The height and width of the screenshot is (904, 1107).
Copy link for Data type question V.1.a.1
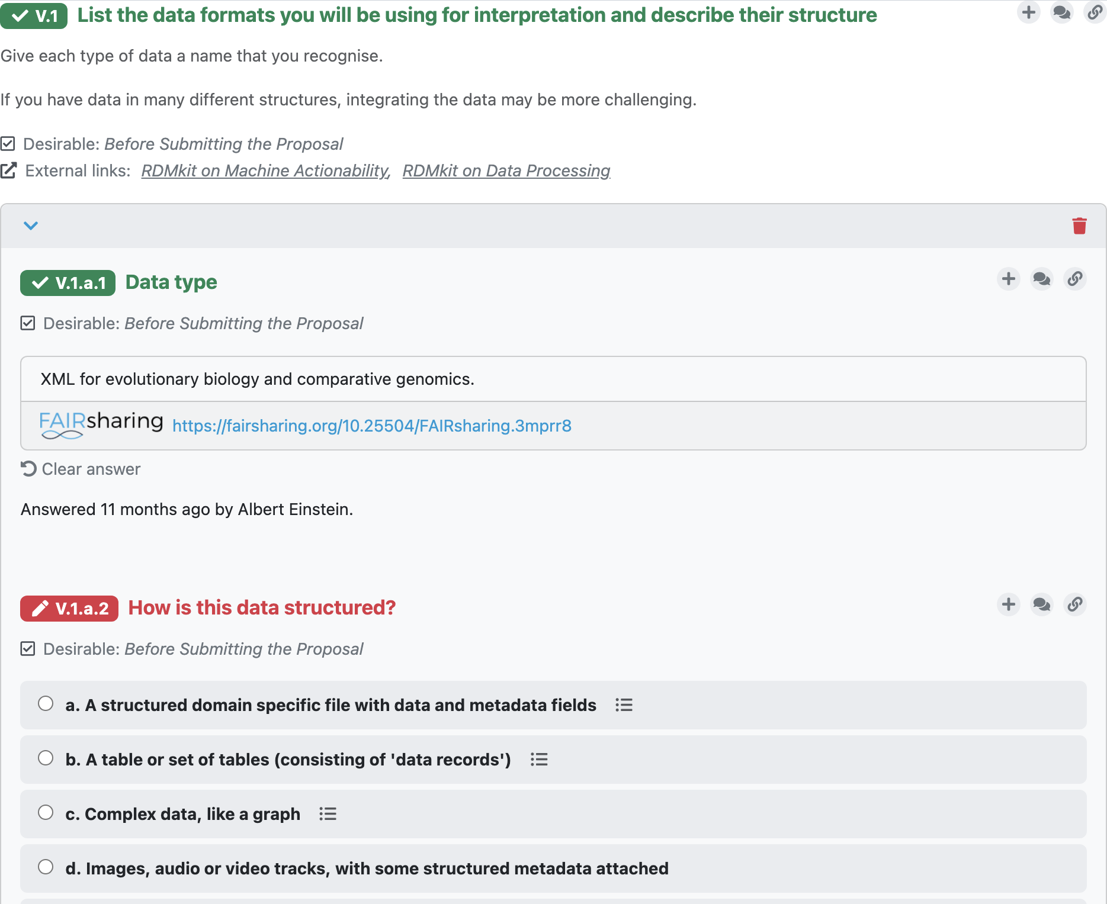point(1075,279)
